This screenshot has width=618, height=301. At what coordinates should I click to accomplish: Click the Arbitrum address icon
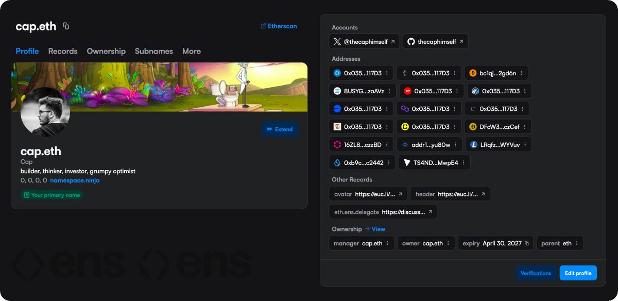click(x=475, y=91)
